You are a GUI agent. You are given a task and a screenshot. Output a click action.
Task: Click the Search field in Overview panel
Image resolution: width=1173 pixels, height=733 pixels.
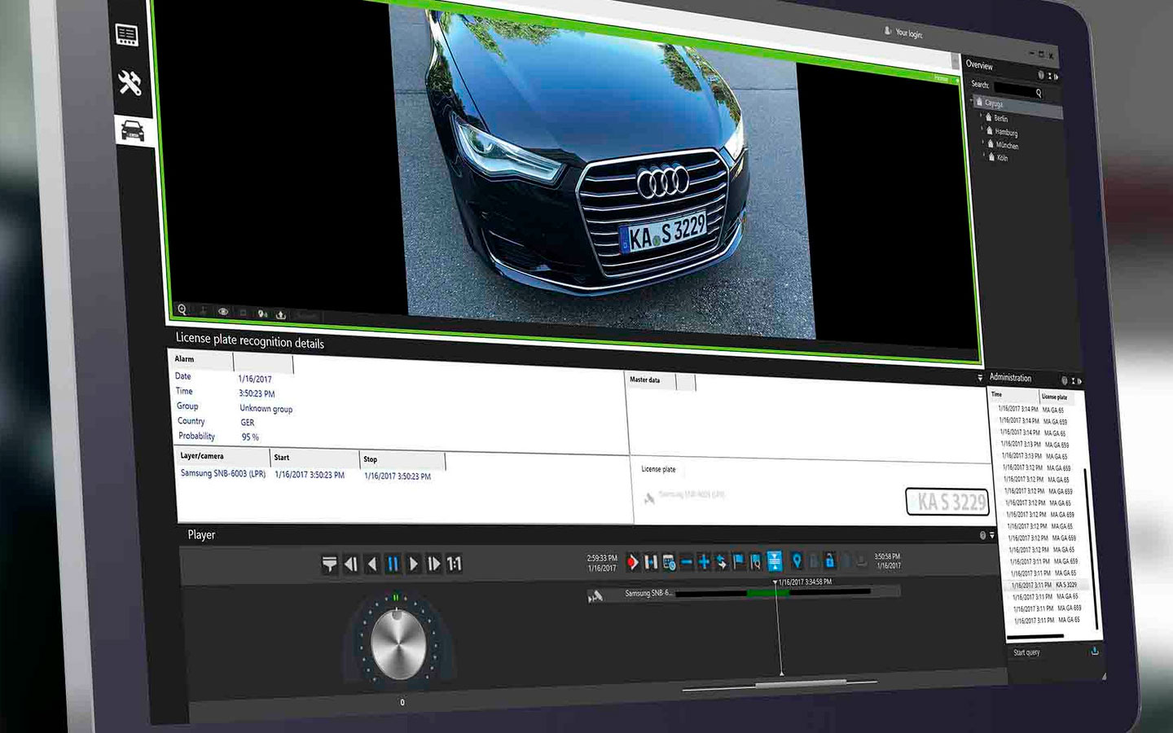[x=1018, y=88]
